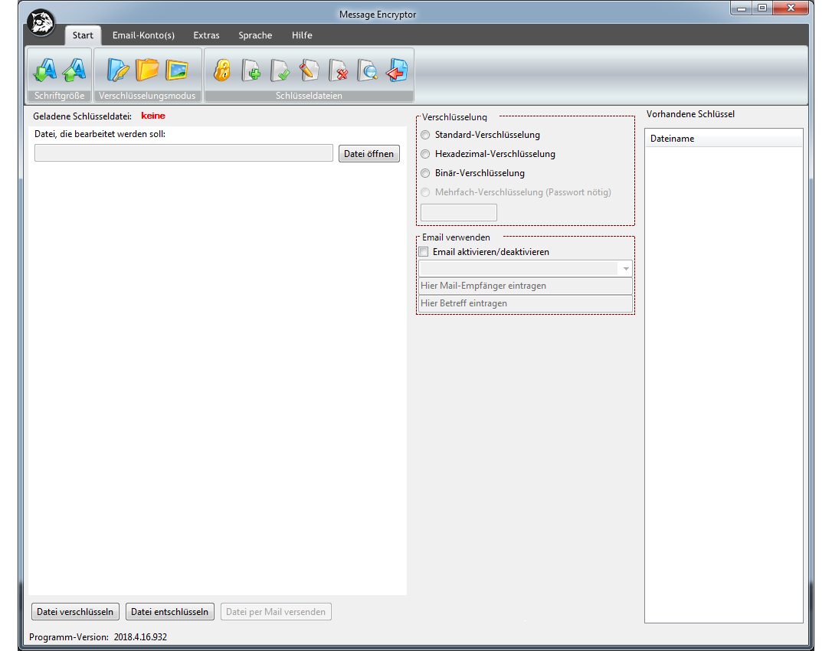Select Mehrfach-Verschlüsselung radio option
The height and width of the screenshot is (651, 832).
[425, 192]
